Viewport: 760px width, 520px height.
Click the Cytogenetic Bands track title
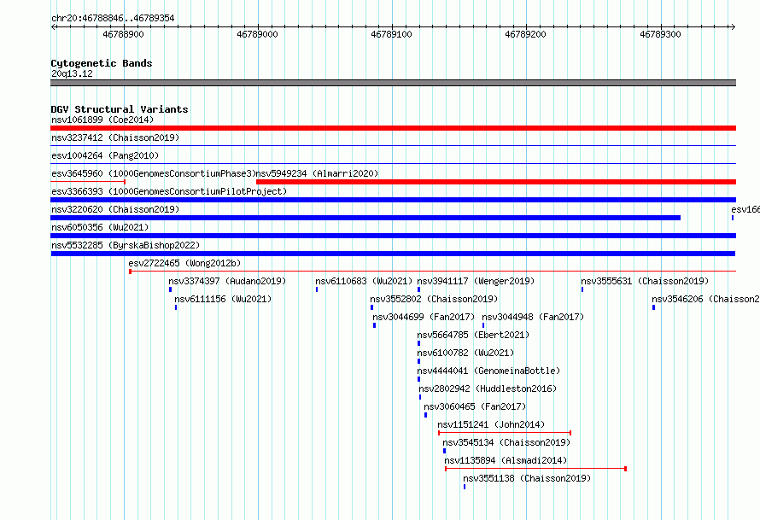(102, 63)
